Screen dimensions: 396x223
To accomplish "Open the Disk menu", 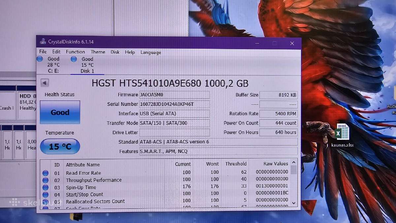I will click(x=115, y=52).
